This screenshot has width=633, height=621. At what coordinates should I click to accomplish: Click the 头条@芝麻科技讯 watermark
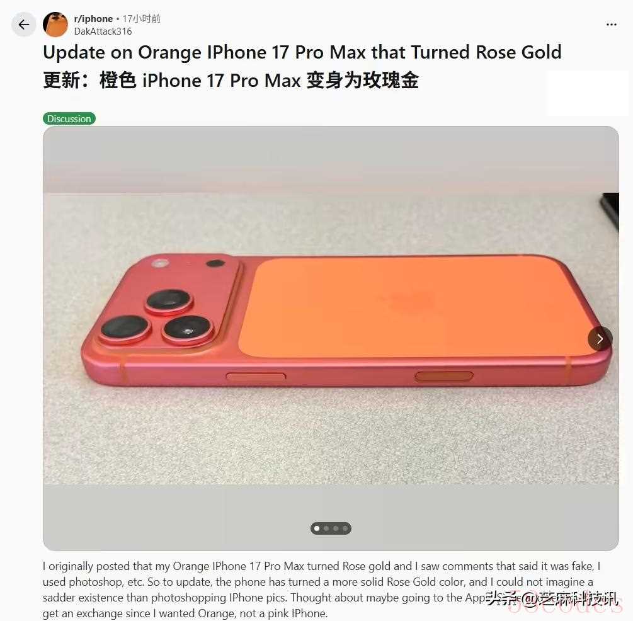[552, 598]
